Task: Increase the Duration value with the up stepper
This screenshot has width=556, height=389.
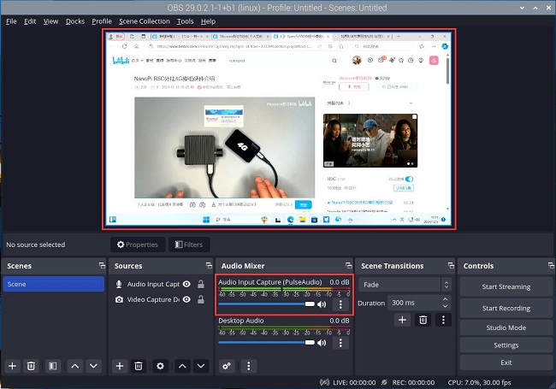Action: tap(446, 299)
